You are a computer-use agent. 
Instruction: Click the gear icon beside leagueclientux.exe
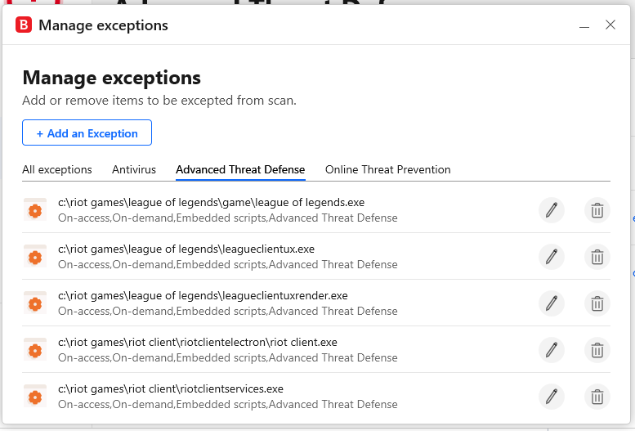[x=35, y=257]
